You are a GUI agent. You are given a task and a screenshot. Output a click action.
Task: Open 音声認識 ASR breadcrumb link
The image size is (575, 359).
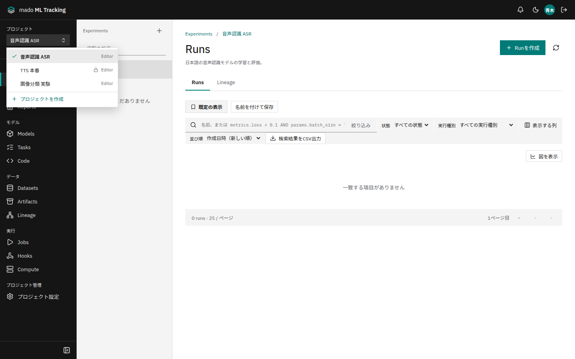[x=237, y=34]
